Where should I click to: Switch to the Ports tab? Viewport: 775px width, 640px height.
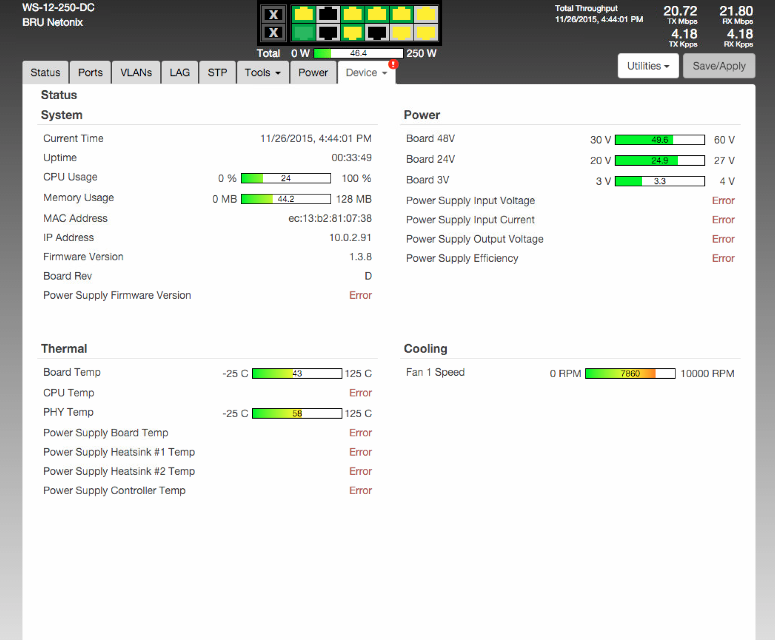pos(90,72)
